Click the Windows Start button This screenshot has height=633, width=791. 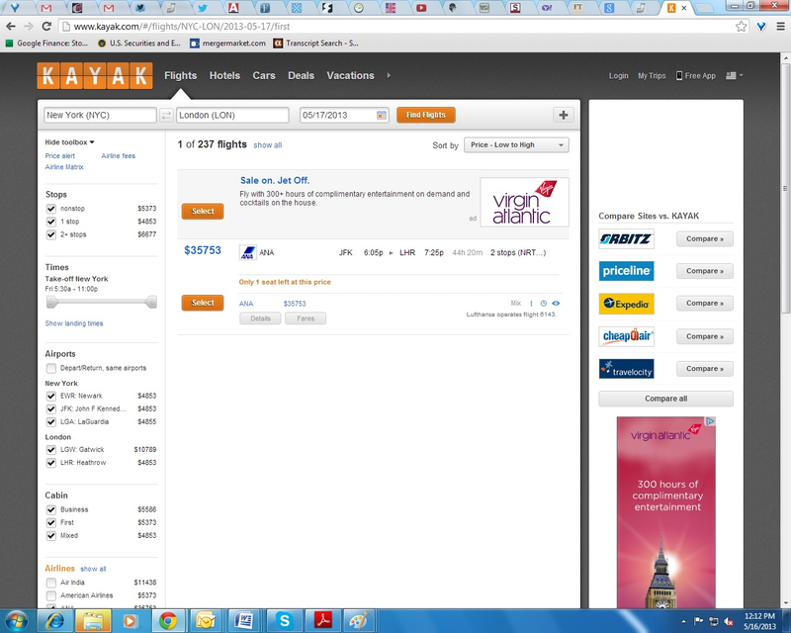click(17, 621)
